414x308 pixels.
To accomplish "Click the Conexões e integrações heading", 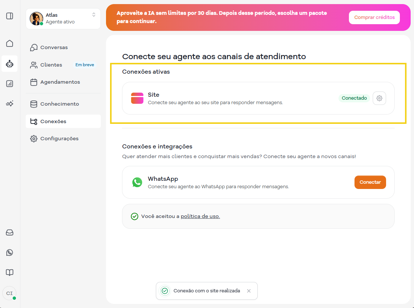I will tap(157, 147).
